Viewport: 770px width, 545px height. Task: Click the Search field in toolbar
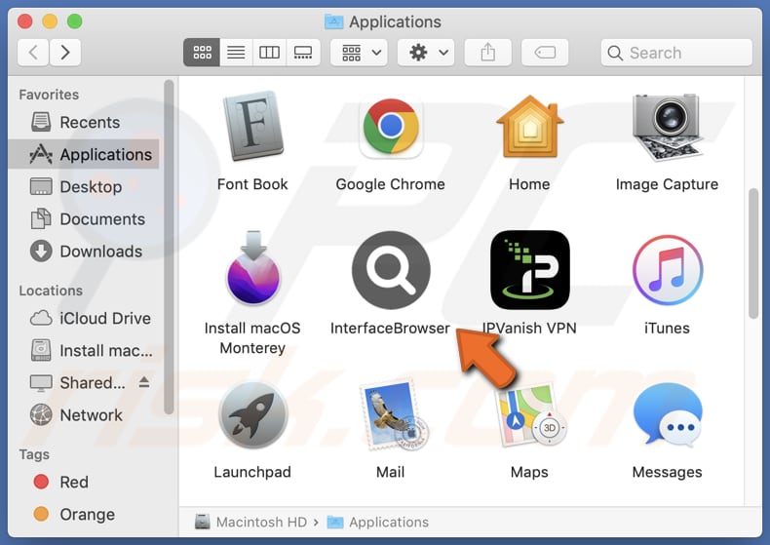click(x=676, y=53)
